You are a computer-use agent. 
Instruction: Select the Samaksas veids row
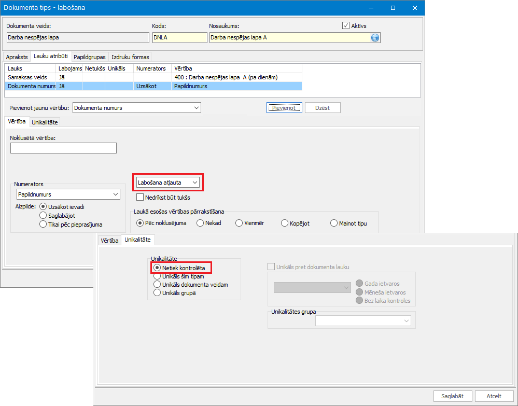153,77
